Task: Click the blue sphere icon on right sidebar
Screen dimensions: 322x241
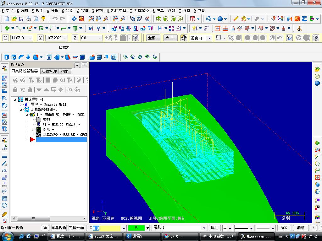Action: point(317,83)
